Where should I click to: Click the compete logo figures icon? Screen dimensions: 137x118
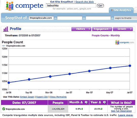tap(10, 6)
